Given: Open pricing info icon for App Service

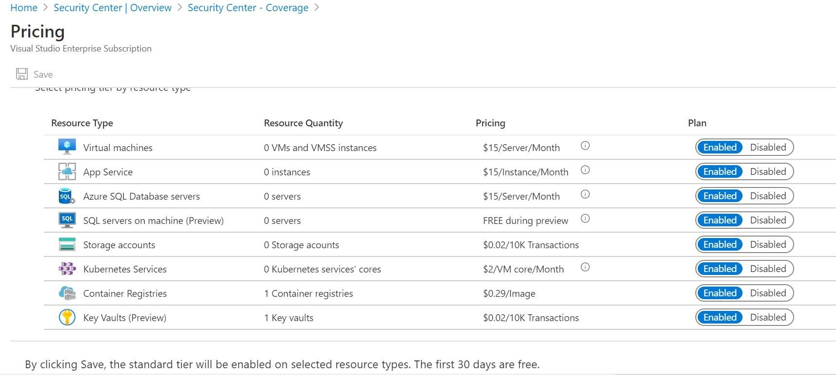Looking at the screenshot, I should point(585,170).
